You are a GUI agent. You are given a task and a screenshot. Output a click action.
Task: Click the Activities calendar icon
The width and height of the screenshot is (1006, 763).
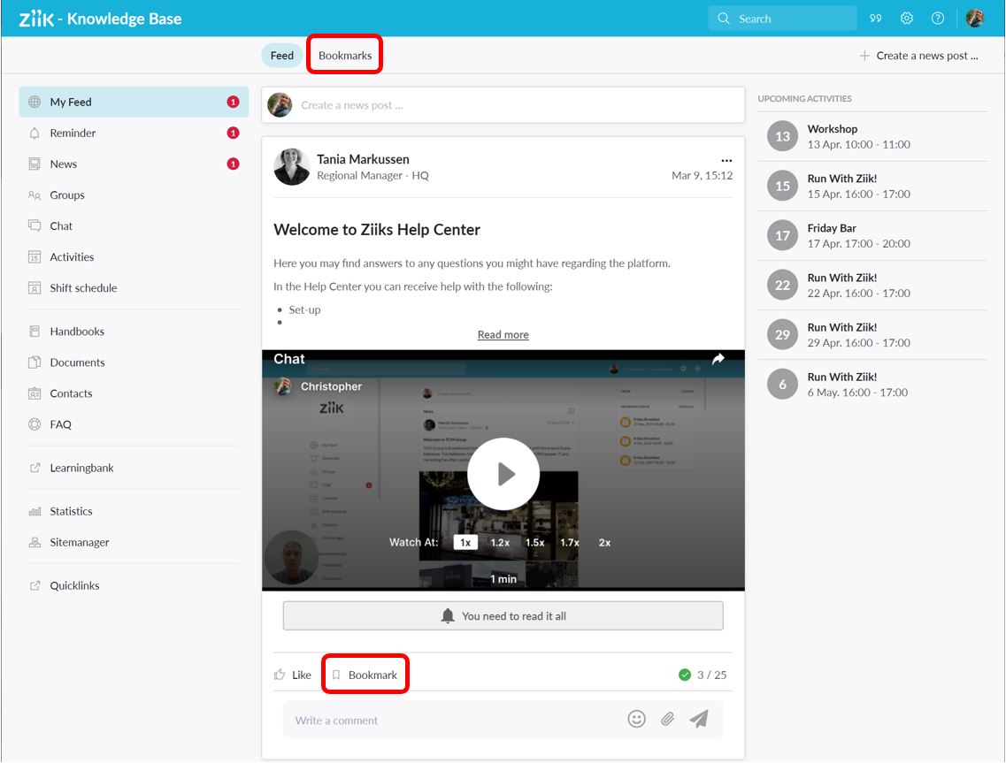(35, 257)
